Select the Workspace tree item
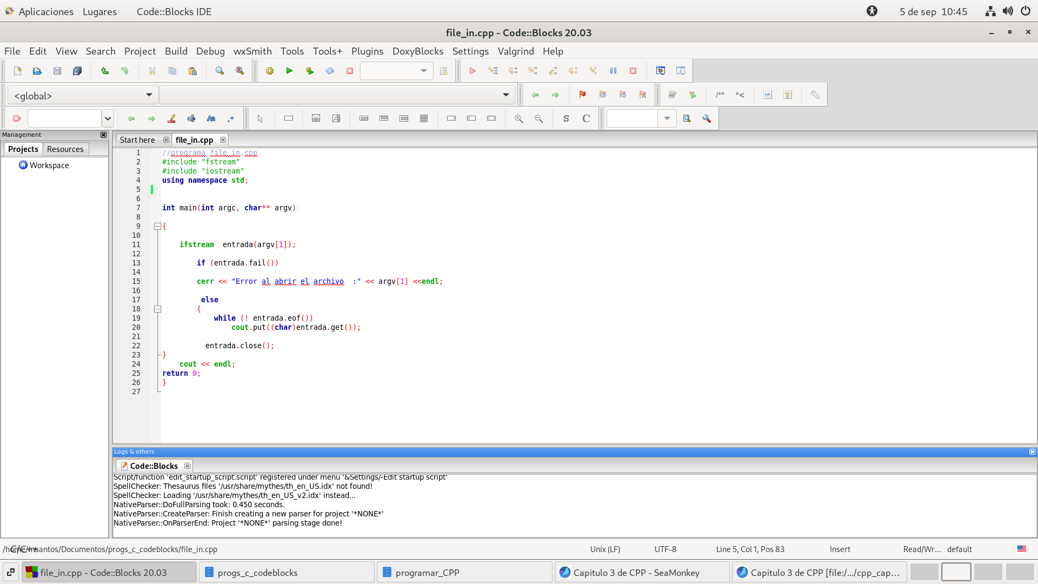The image size is (1038, 584). tap(49, 165)
